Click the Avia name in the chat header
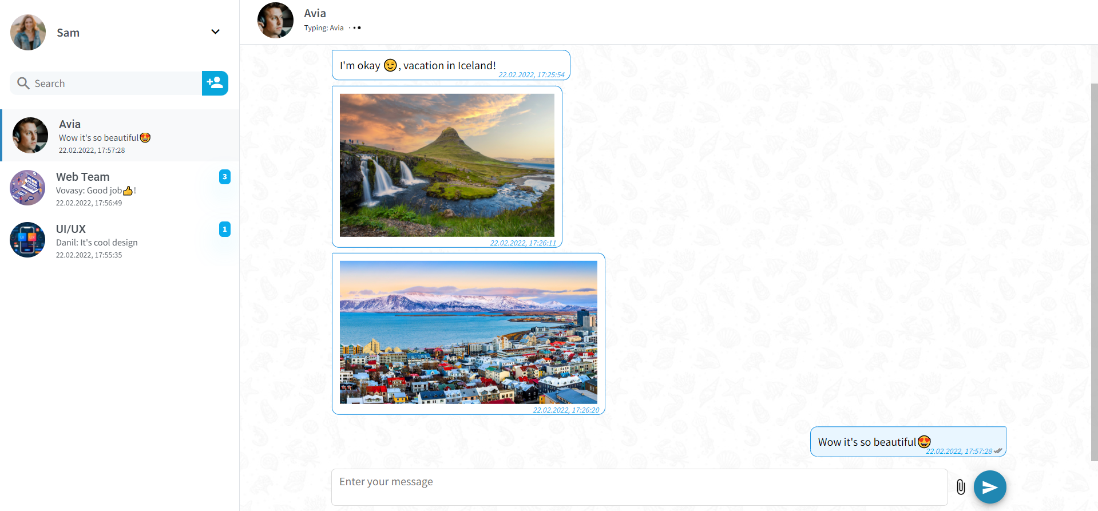This screenshot has height=511, width=1098. pos(315,13)
